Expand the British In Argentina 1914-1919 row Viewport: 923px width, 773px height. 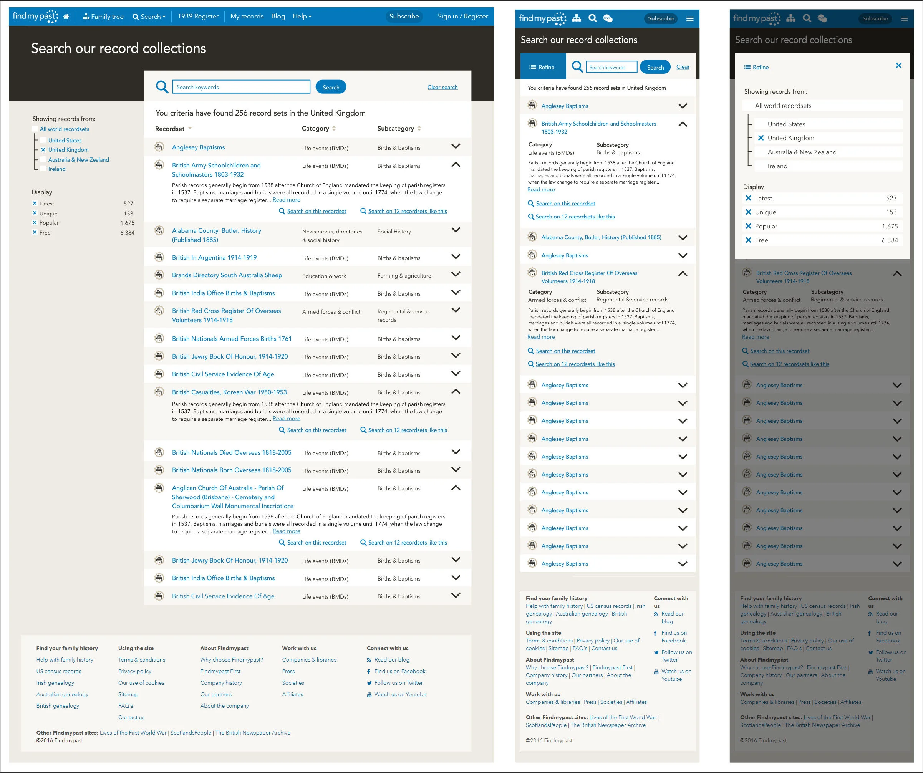[x=456, y=257]
